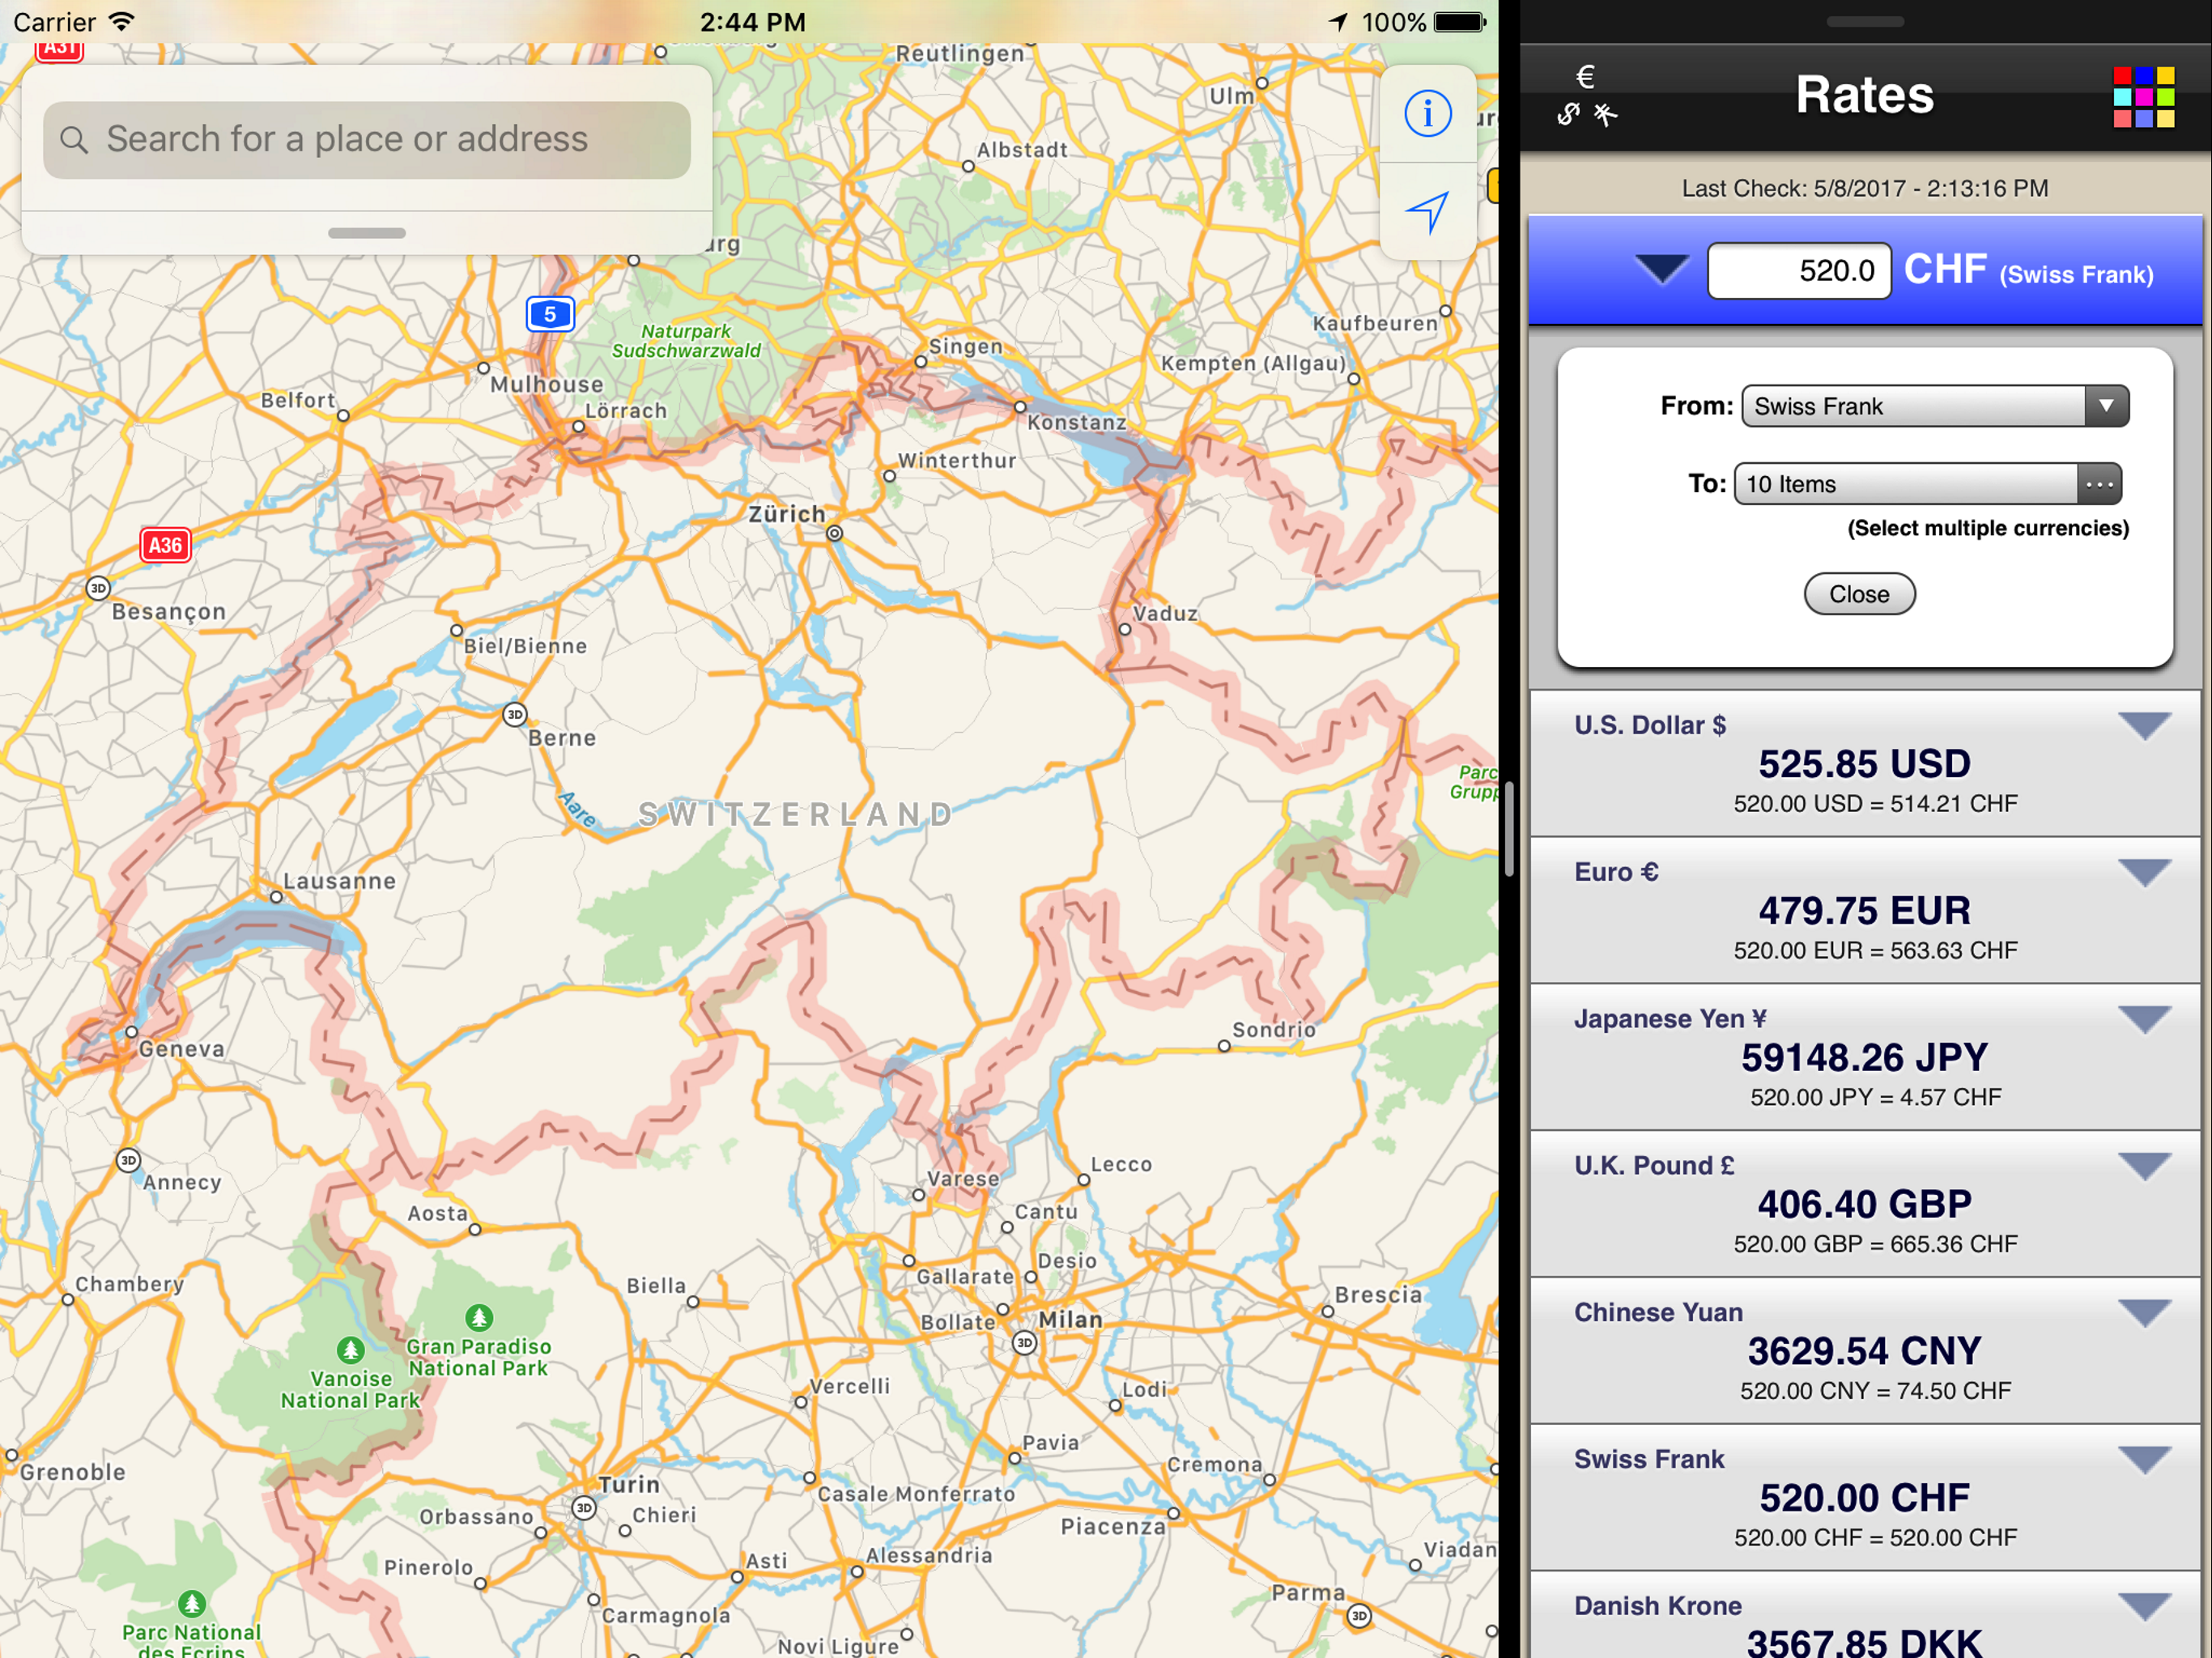Open the Maps info settings button
This screenshot has height=1658, width=2212.
click(x=1427, y=113)
